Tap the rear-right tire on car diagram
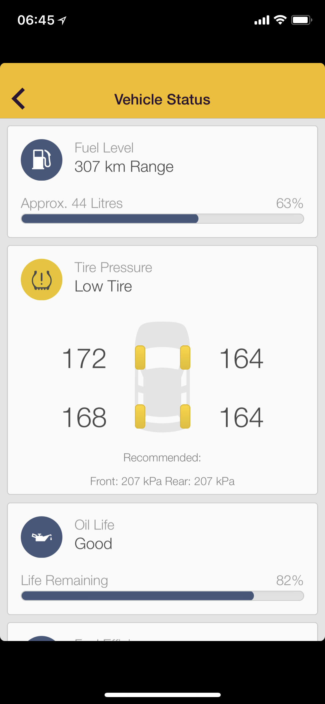Viewport: 325px width, 704px height. tap(185, 416)
